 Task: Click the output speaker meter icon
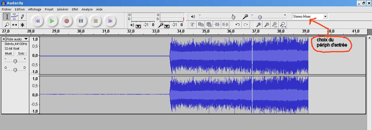pos(132,25)
